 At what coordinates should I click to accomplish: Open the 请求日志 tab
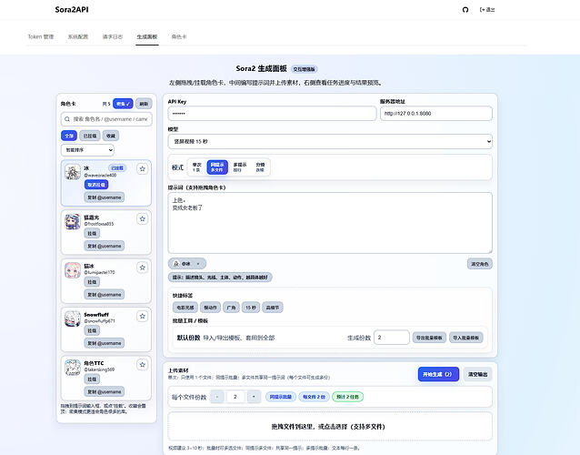pos(113,36)
